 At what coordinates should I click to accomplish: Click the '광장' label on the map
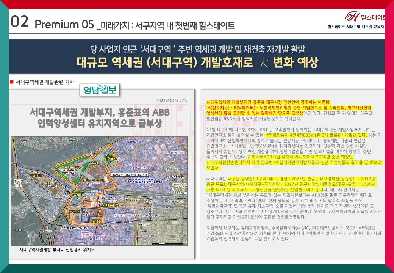coord(96,221)
